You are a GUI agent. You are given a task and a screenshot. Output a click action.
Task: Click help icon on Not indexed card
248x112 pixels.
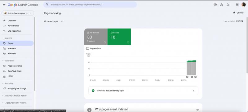(x=105, y=43)
